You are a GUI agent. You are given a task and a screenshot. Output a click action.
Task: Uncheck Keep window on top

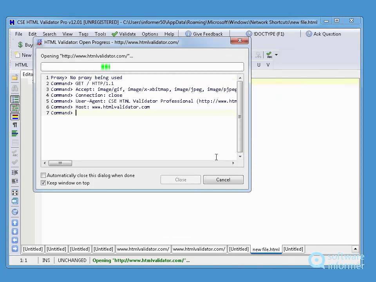tap(43, 183)
